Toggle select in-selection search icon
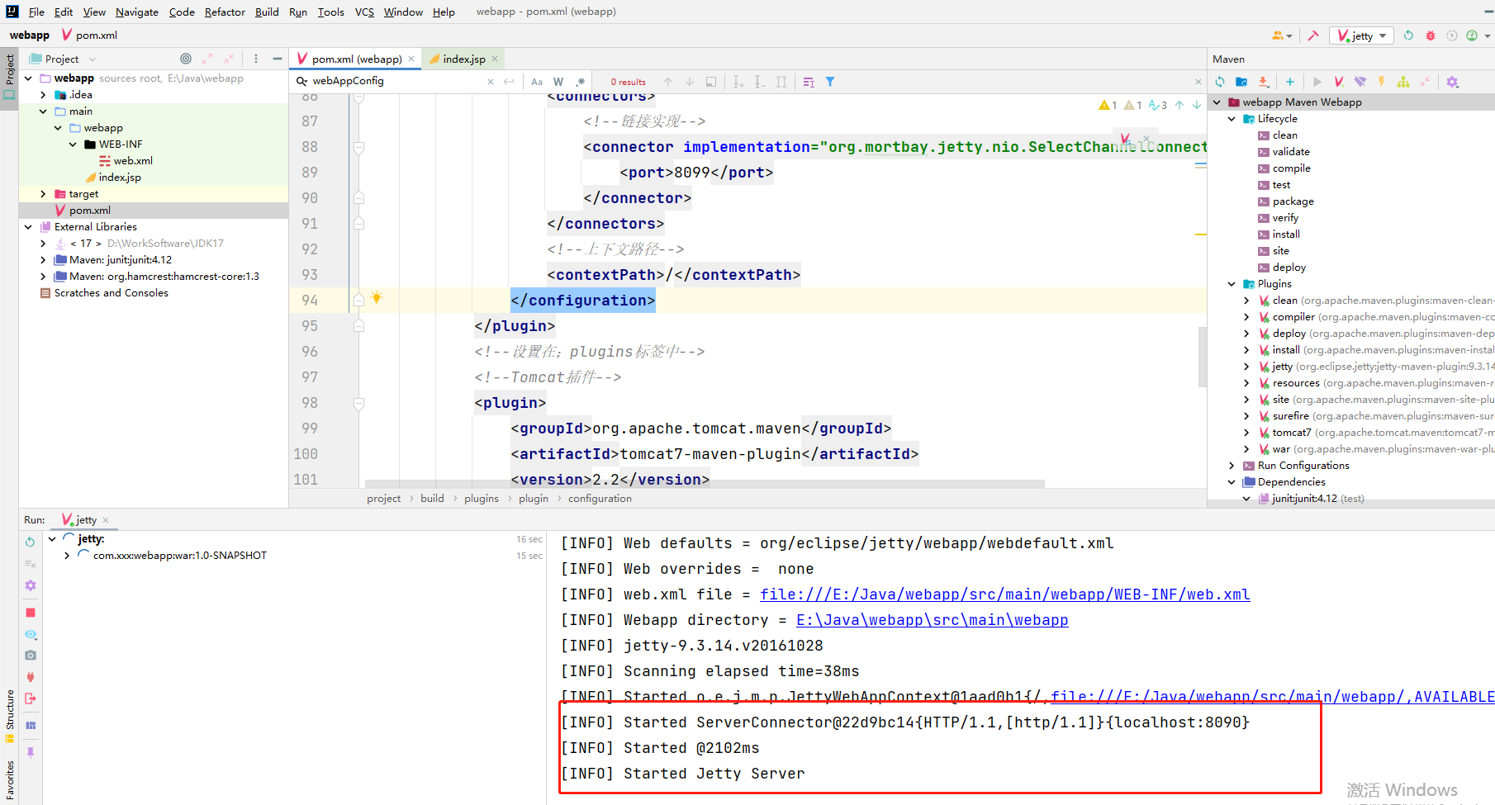The image size is (1495, 805). point(711,82)
